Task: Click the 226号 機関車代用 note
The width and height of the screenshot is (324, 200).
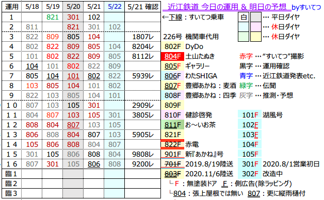Action: pos(191,37)
